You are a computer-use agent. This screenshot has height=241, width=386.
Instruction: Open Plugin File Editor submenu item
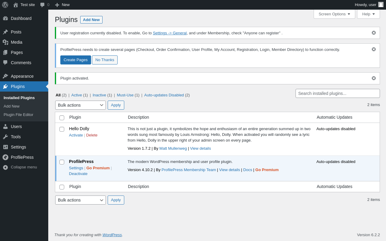[18, 115]
